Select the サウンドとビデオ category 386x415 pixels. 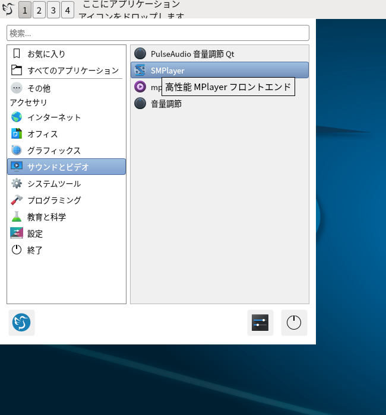click(x=67, y=167)
